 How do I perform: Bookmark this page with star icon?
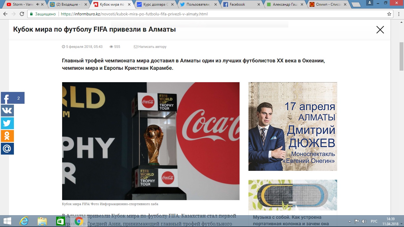[x=389, y=14]
